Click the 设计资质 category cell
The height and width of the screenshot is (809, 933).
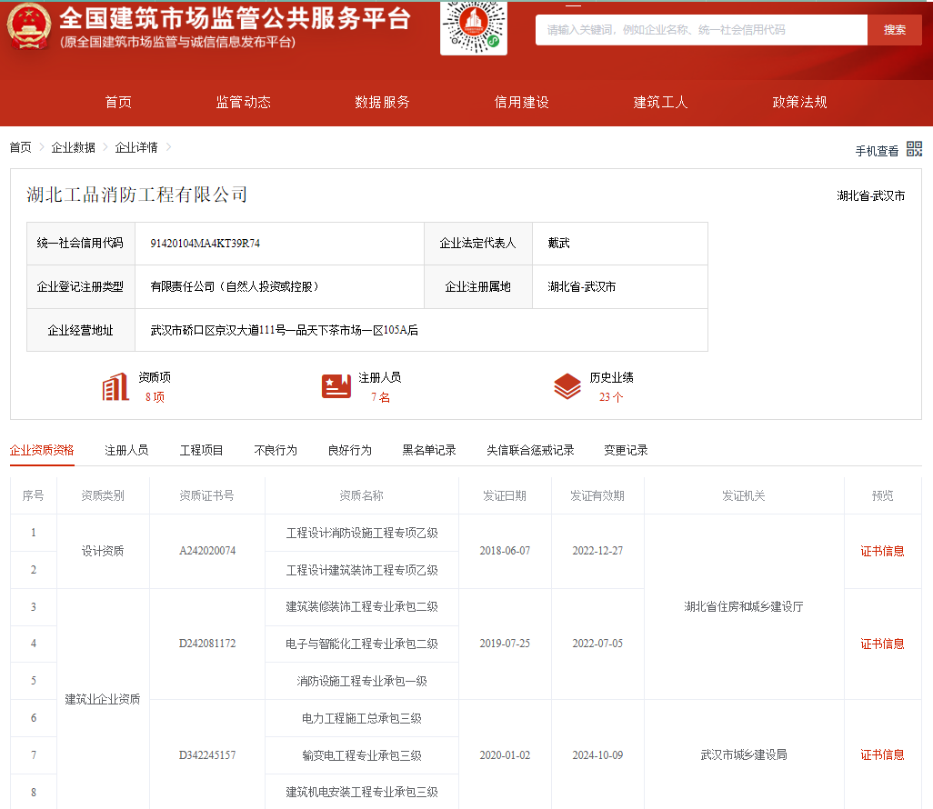103,551
